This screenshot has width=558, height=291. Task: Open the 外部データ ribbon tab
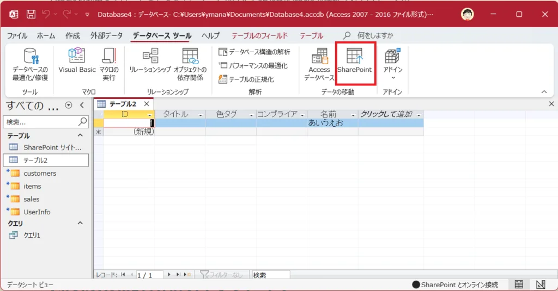(x=106, y=36)
